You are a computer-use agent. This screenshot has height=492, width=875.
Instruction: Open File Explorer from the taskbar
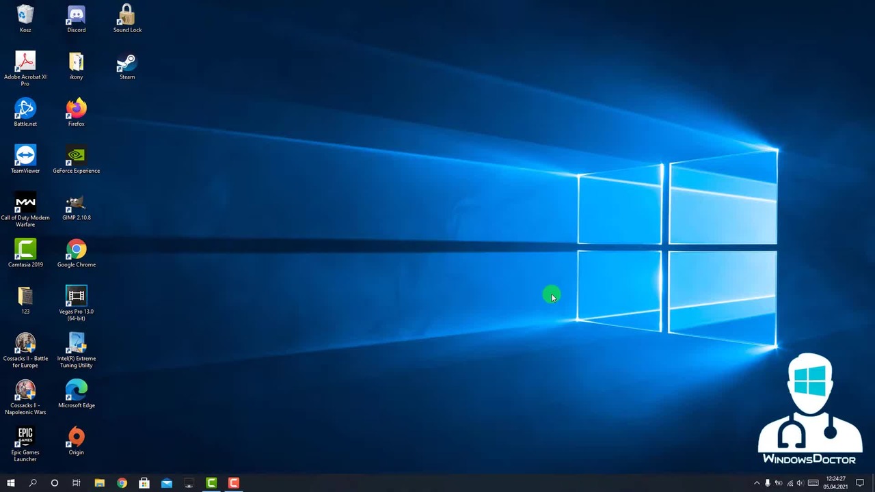[99, 483]
